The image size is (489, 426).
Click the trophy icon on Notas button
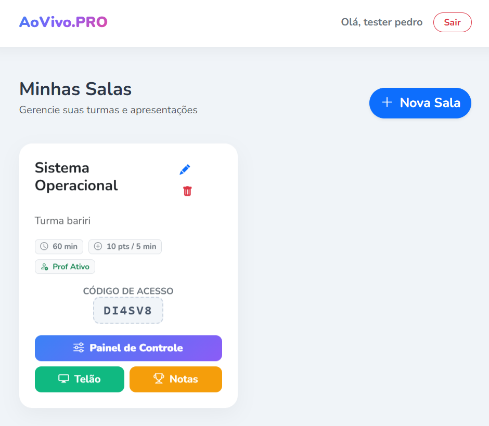[159, 379]
